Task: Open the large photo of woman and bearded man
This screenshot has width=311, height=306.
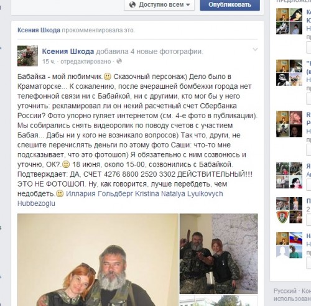Action: (98, 260)
